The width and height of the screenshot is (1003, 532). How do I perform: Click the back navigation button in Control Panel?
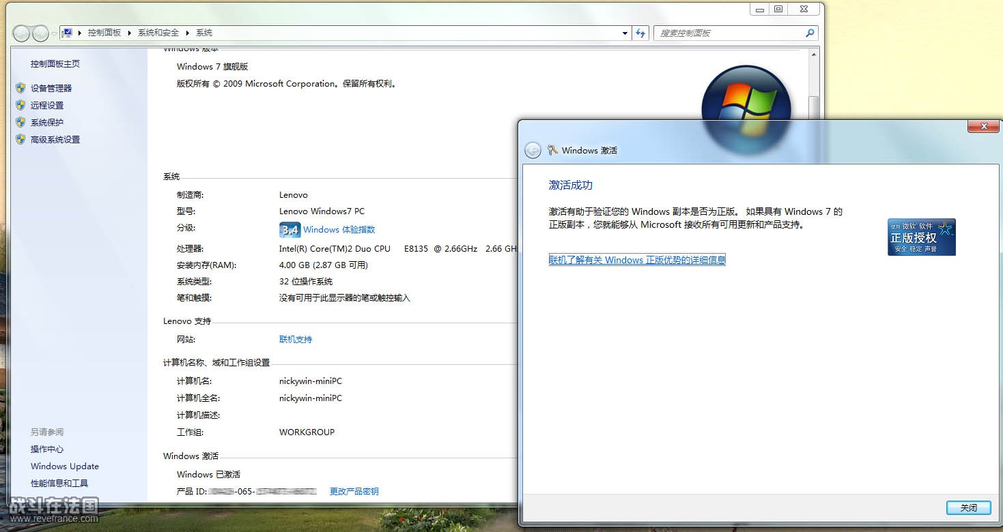coord(22,33)
